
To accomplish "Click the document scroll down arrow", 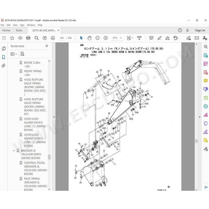I will 196,190.
